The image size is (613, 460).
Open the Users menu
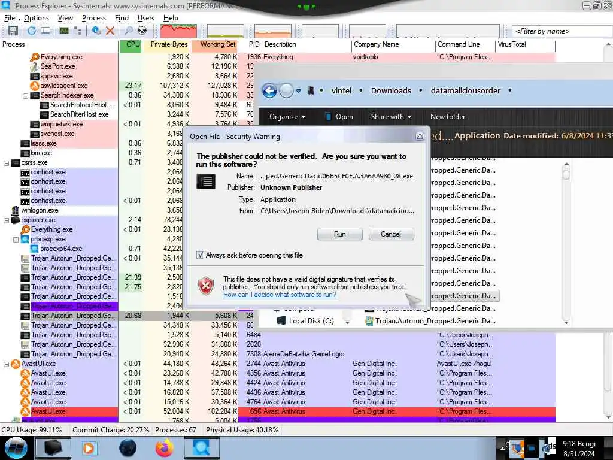[x=146, y=18]
